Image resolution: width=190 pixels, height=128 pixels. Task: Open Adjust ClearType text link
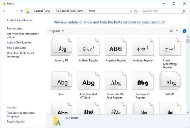pyautogui.click(x=20, y=42)
